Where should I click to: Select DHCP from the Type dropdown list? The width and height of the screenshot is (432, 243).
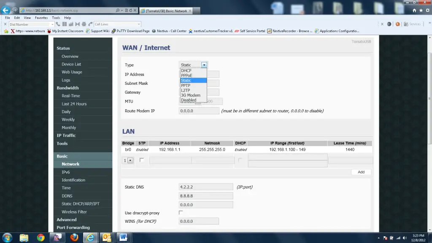coord(193,70)
